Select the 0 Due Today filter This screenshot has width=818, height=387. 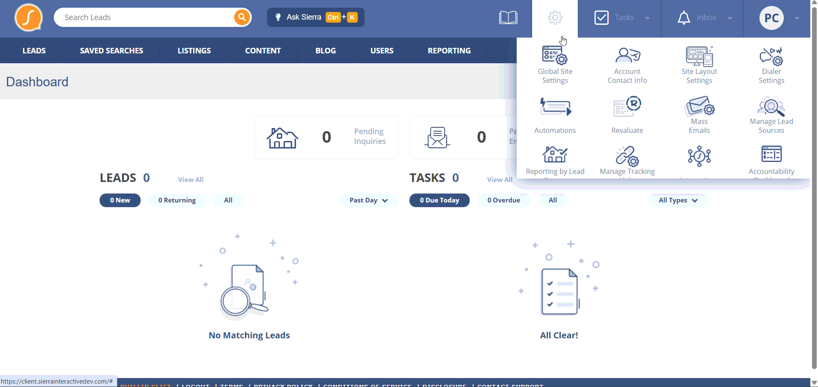(439, 200)
